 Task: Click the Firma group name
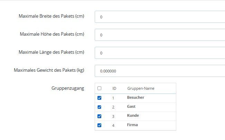click(x=132, y=125)
